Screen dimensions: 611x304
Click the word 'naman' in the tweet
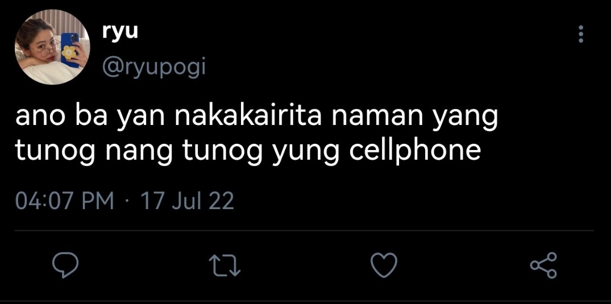pyautogui.click(x=376, y=117)
